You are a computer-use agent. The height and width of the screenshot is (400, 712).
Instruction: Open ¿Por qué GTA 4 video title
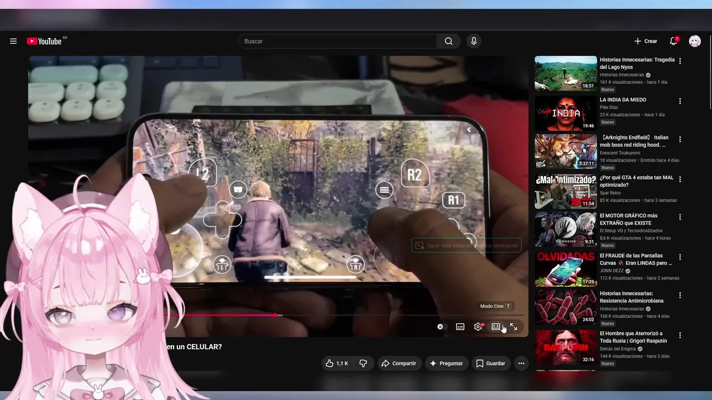coord(636,181)
